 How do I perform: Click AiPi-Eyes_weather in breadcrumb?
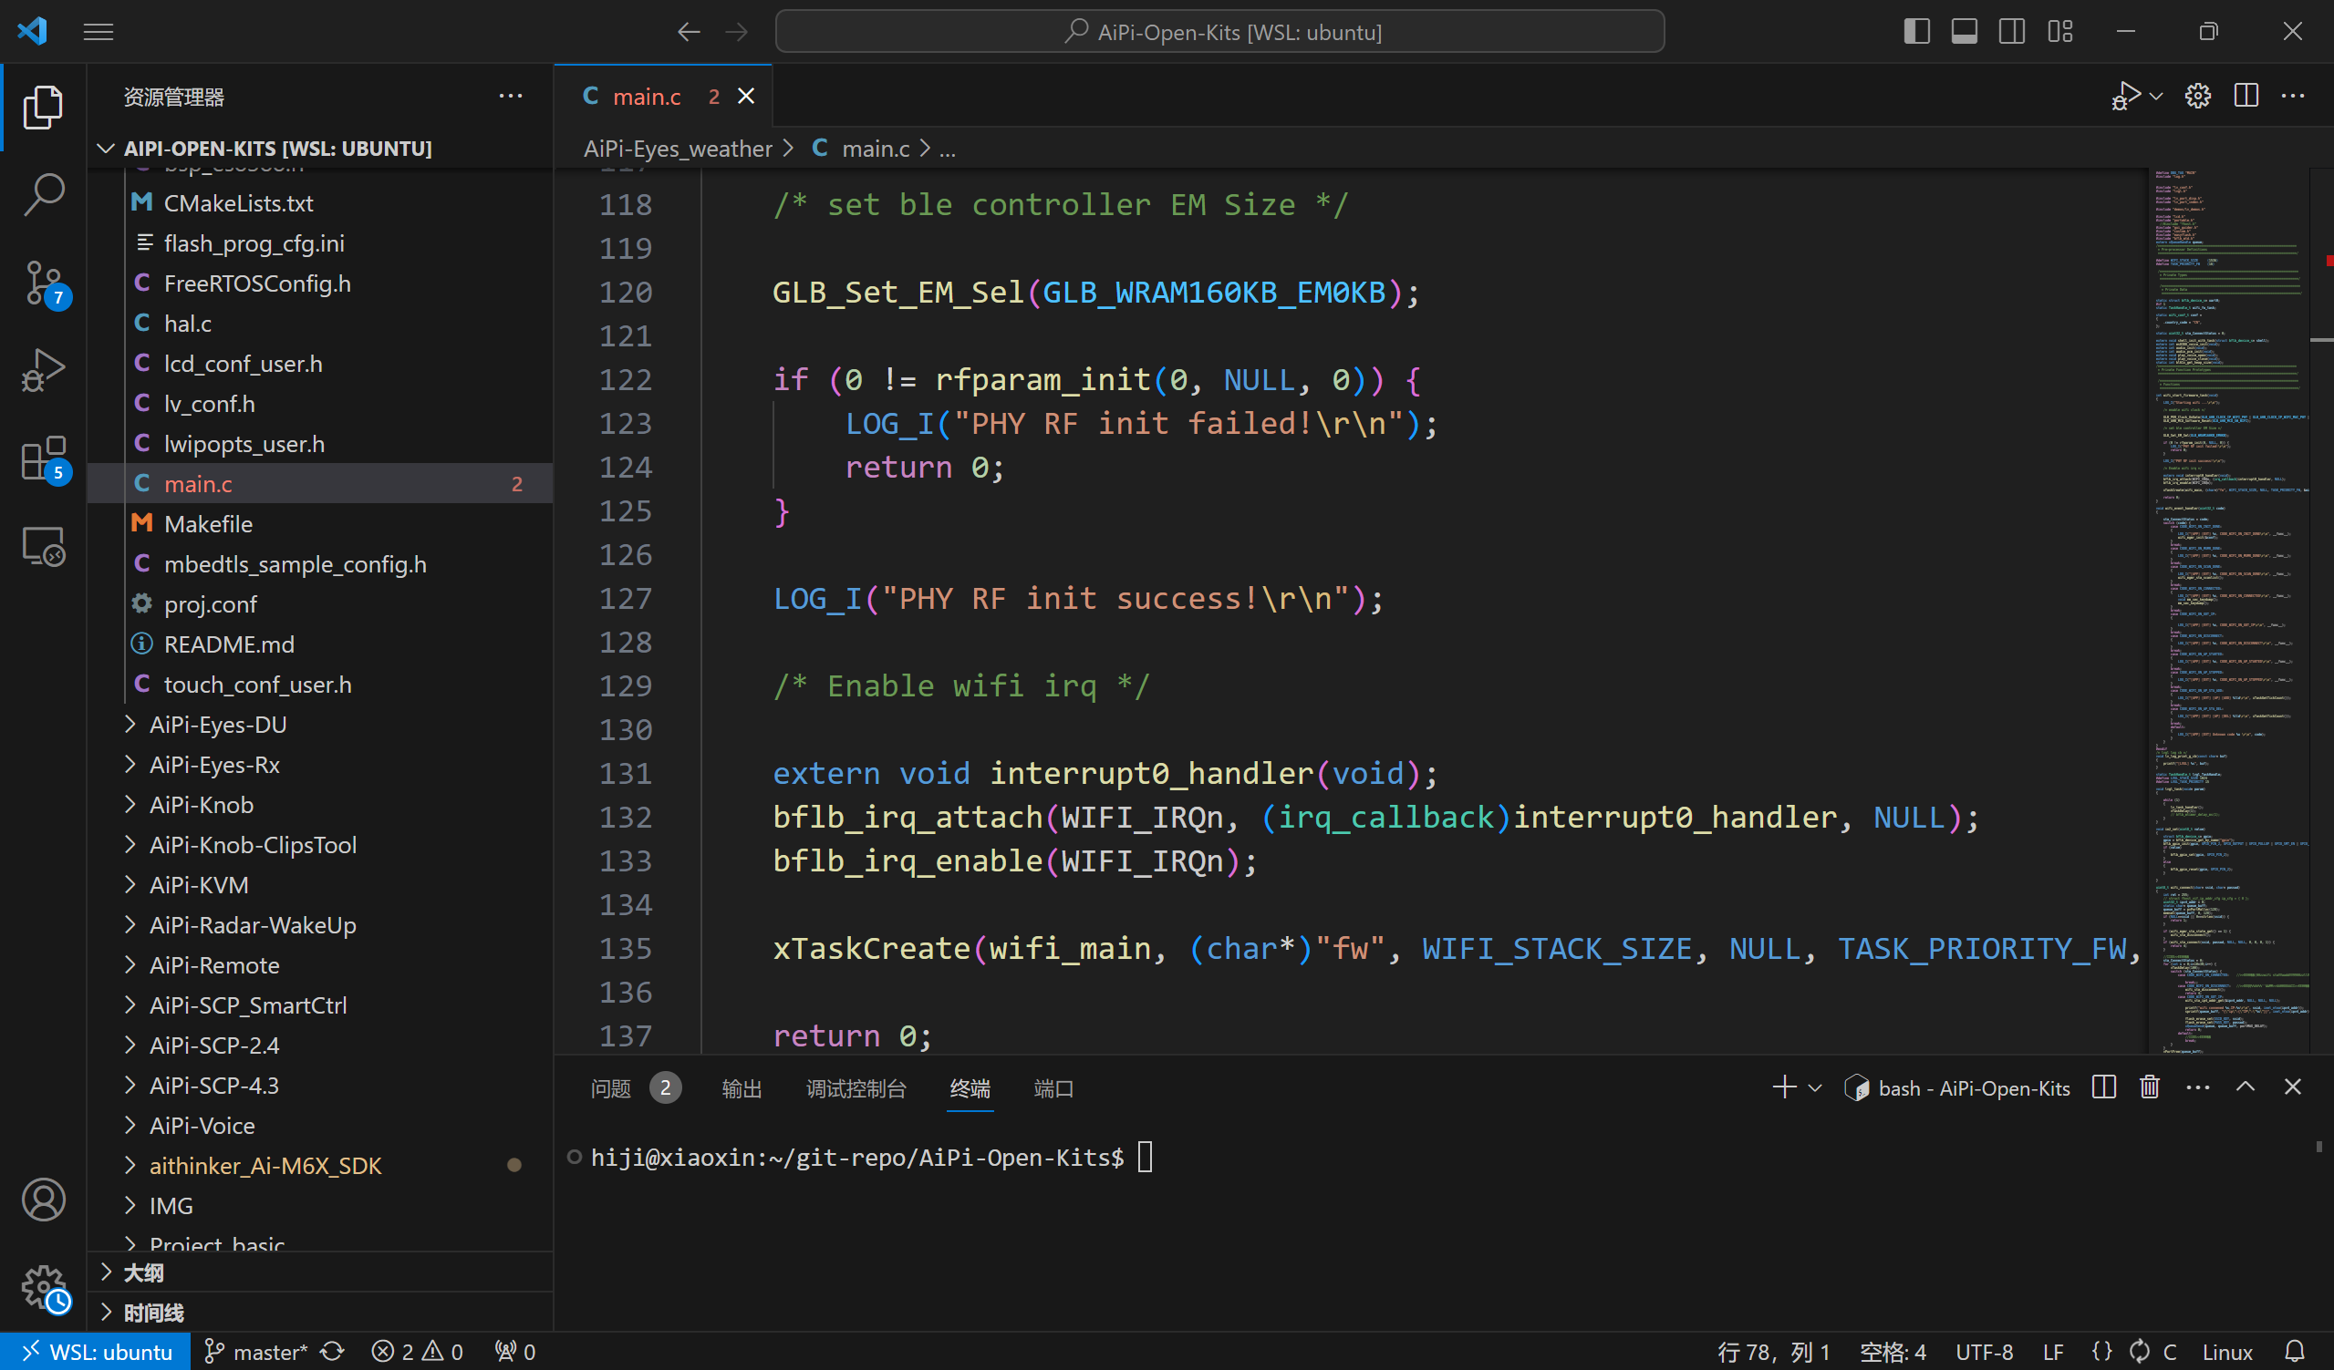(678, 148)
